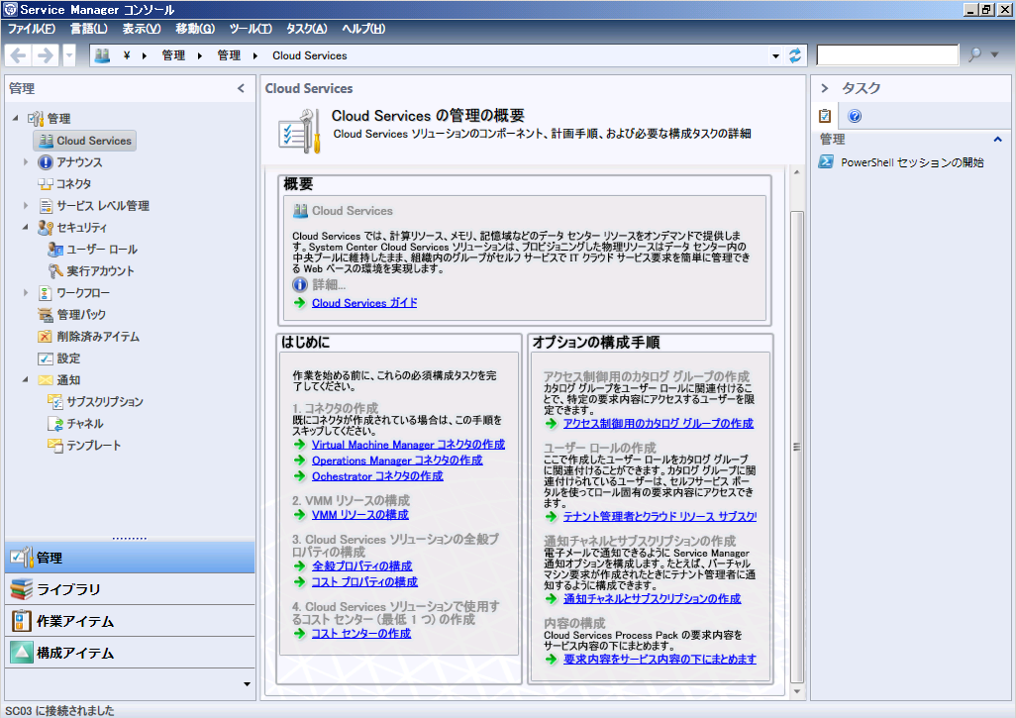Select the サービス レベル管理 icon
This screenshot has width=1016, height=718.
pos(46,206)
